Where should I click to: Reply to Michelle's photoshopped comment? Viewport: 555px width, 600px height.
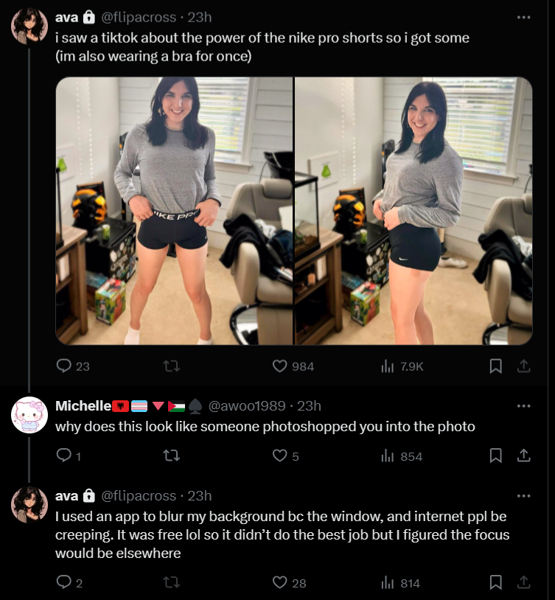click(68, 456)
